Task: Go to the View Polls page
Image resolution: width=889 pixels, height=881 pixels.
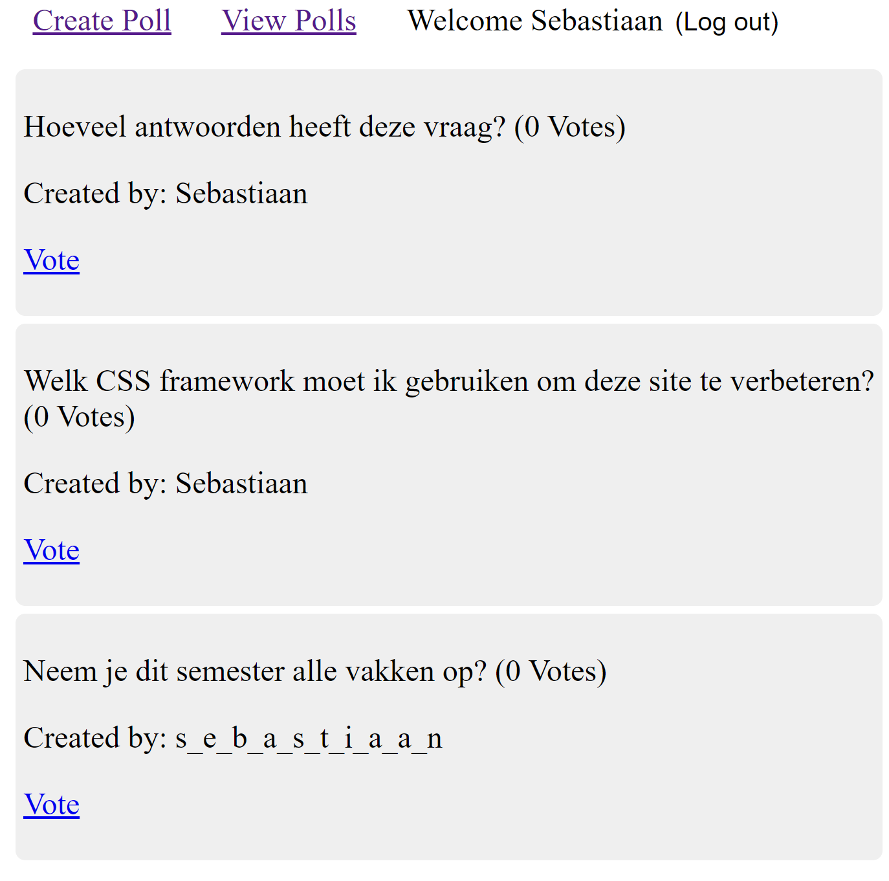Action: click(289, 21)
